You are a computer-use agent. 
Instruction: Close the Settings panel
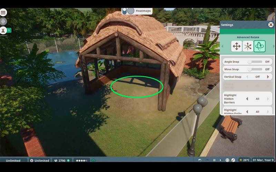click(x=271, y=25)
